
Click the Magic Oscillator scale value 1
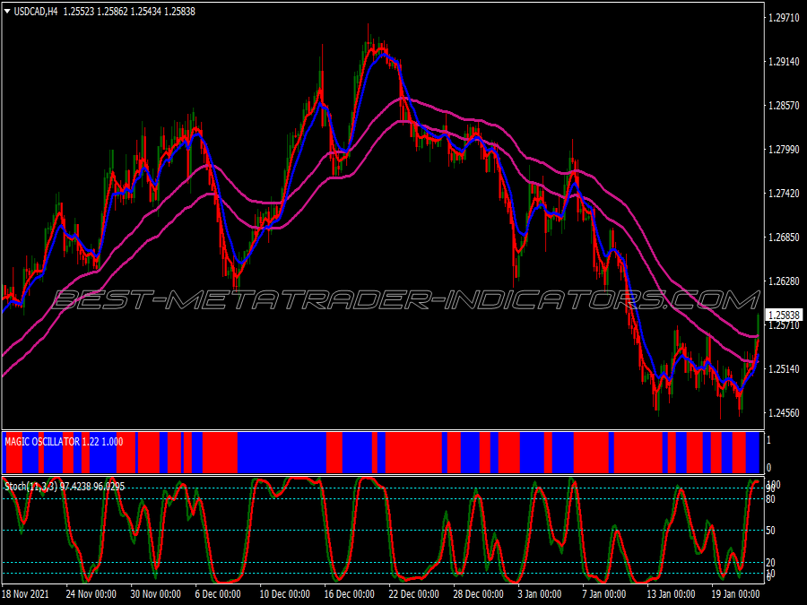tap(769, 440)
